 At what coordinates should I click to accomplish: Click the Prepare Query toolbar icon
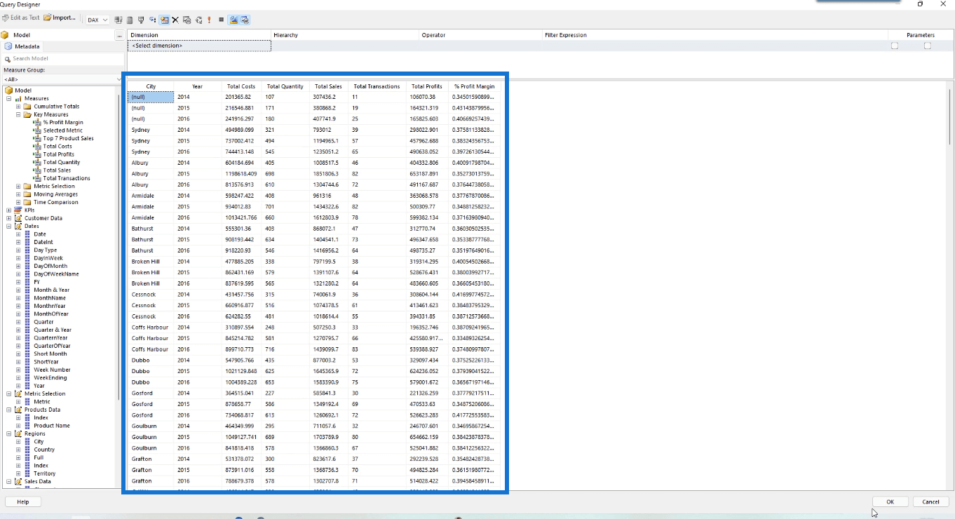click(x=198, y=20)
